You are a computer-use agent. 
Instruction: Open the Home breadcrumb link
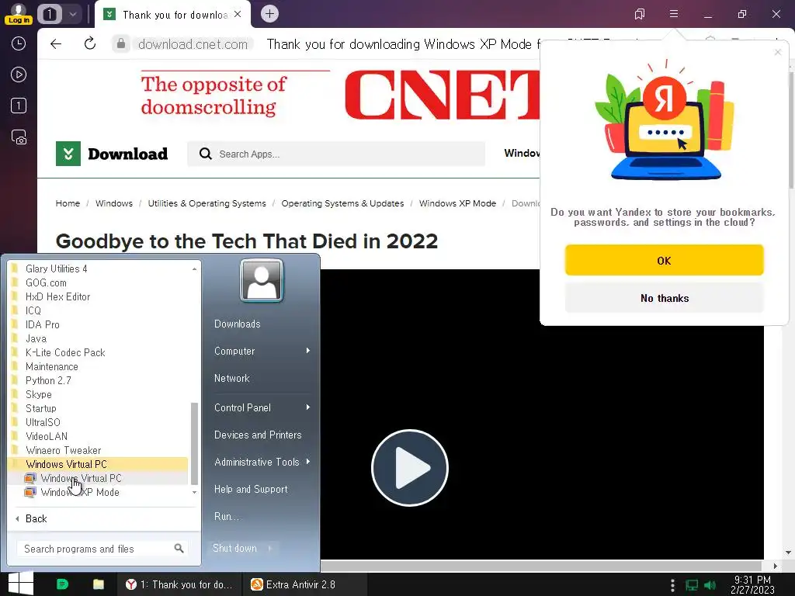[68, 203]
